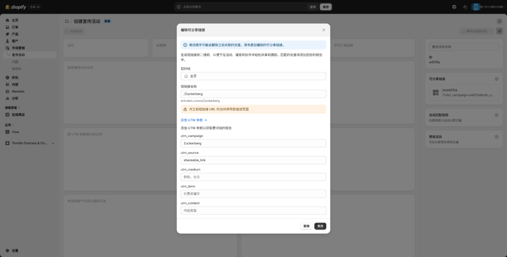Image resolution: width=507 pixels, height=257 pixels.
Task: Open the 本年至今 date range picker
Action: [74, 31]
